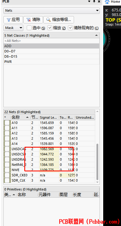Close the PCB panel

point(99,2)
